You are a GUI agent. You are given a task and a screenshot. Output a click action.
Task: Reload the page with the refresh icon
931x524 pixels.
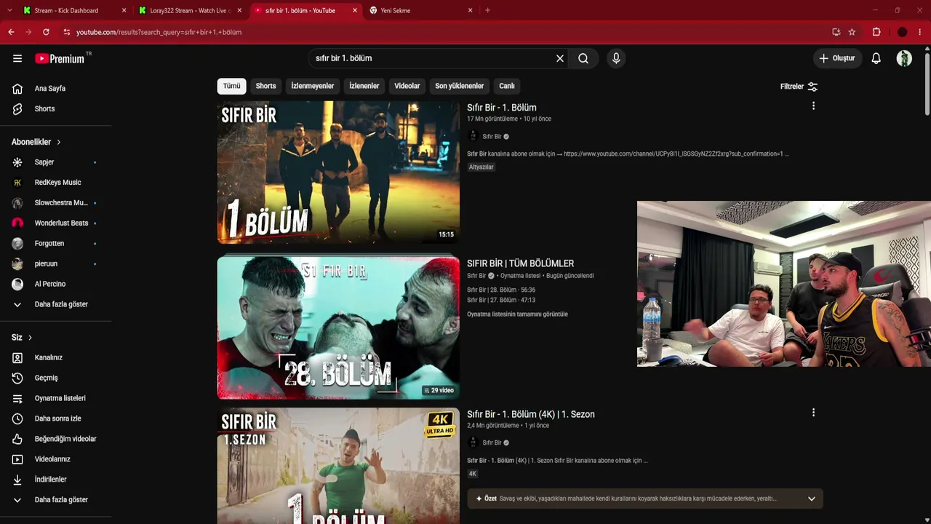point(46,32)
